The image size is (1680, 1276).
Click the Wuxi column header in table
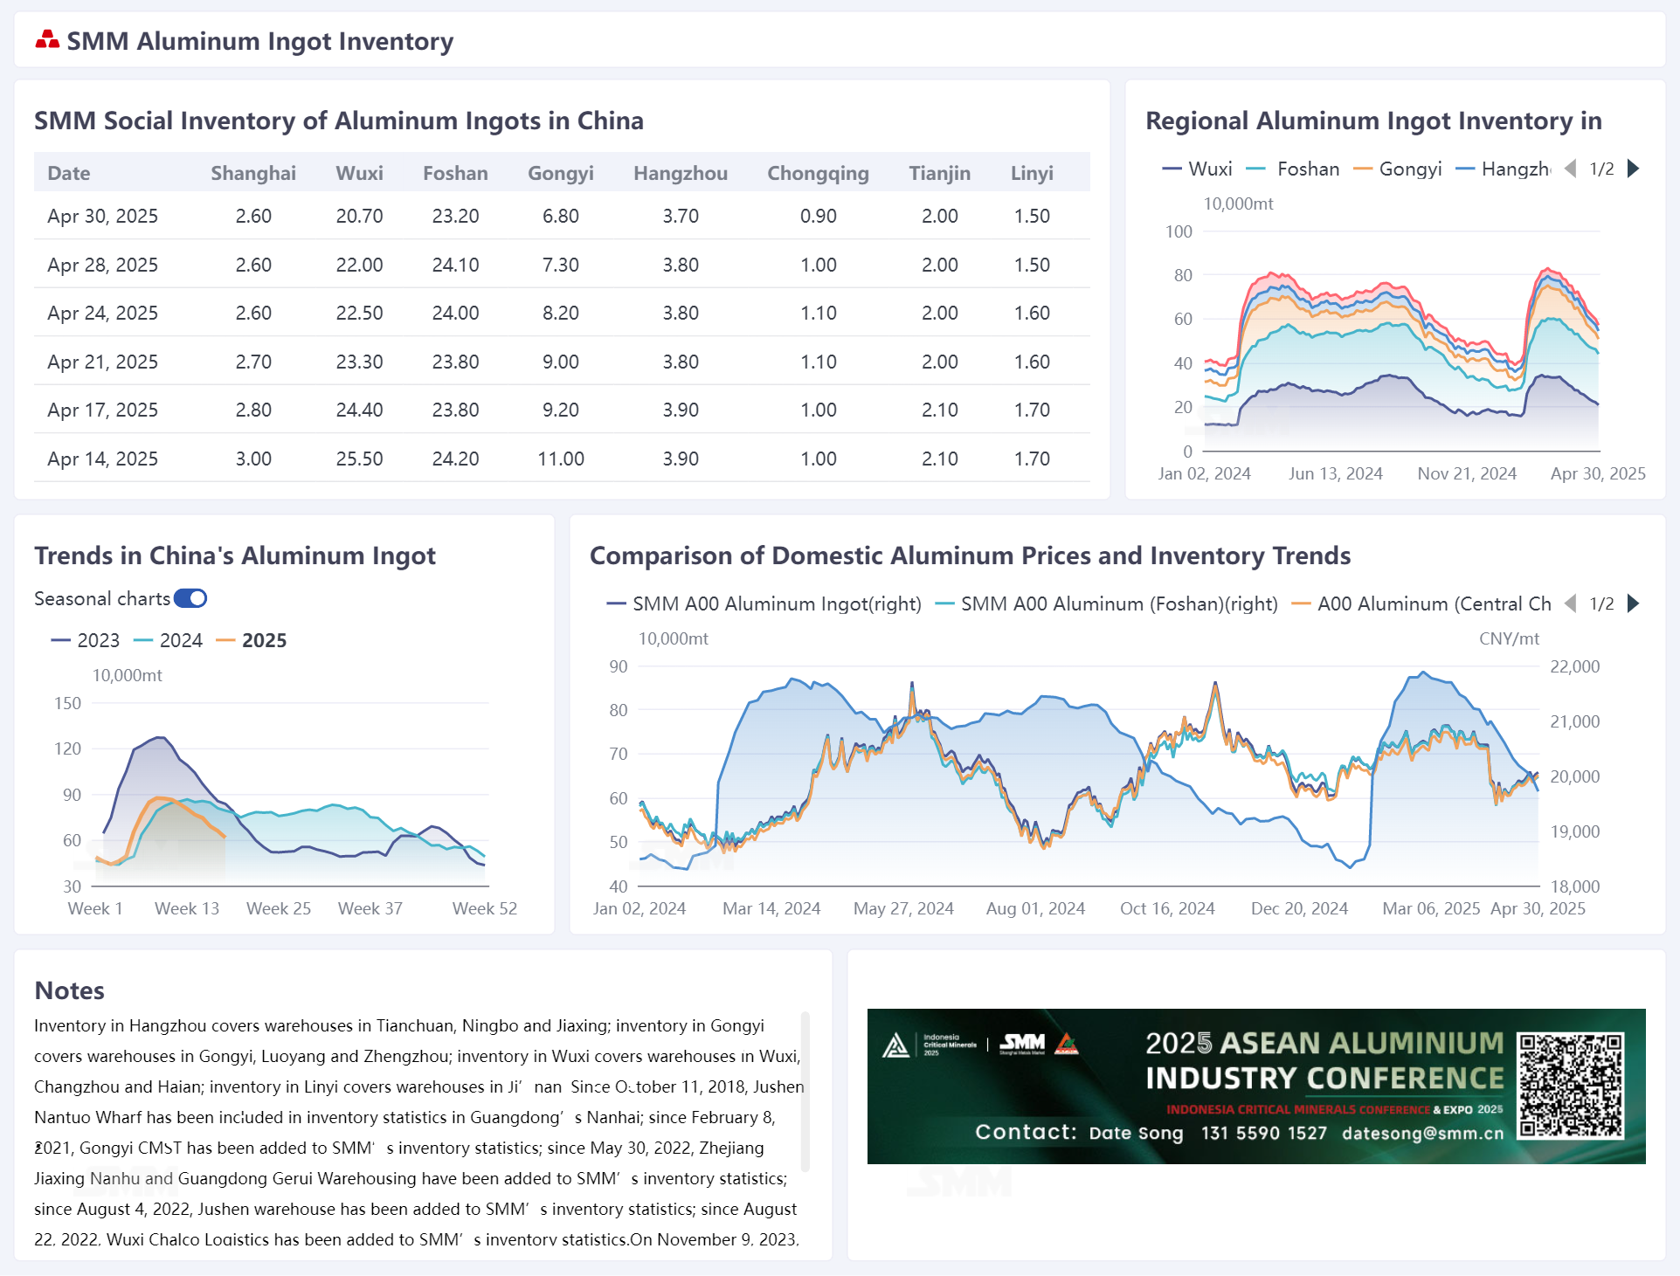(359, 173)
